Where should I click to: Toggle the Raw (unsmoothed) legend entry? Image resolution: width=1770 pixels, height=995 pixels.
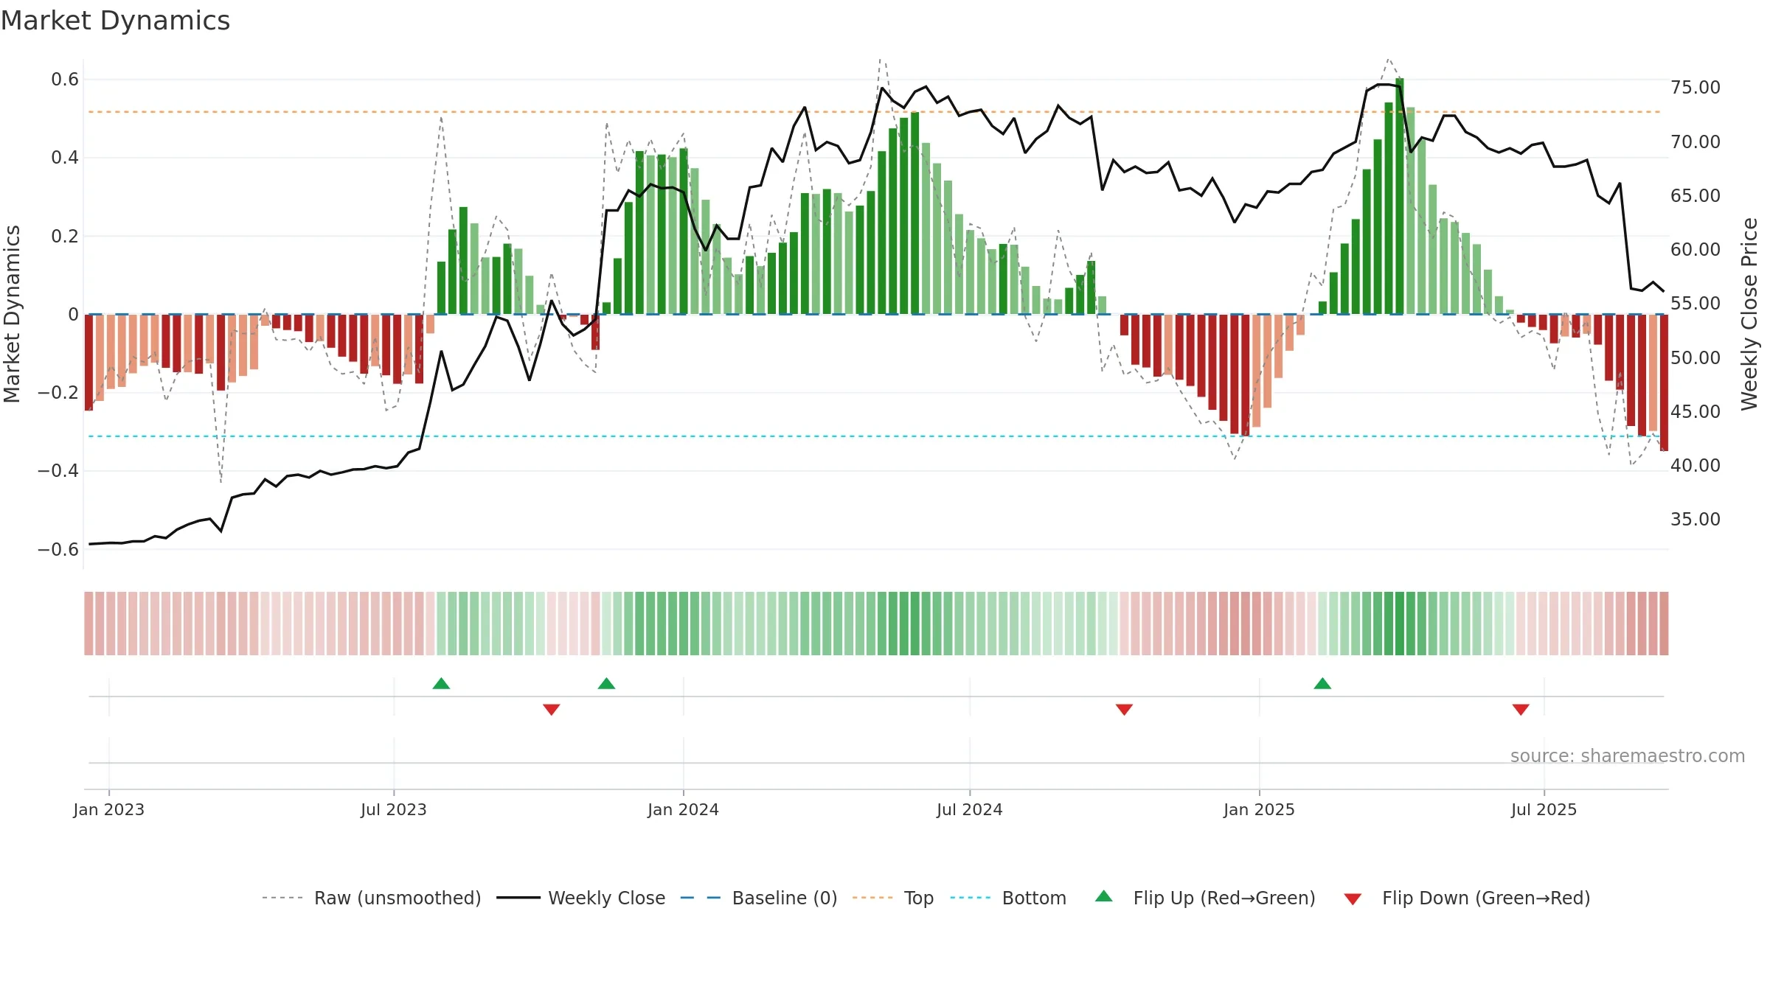point(372,898)
